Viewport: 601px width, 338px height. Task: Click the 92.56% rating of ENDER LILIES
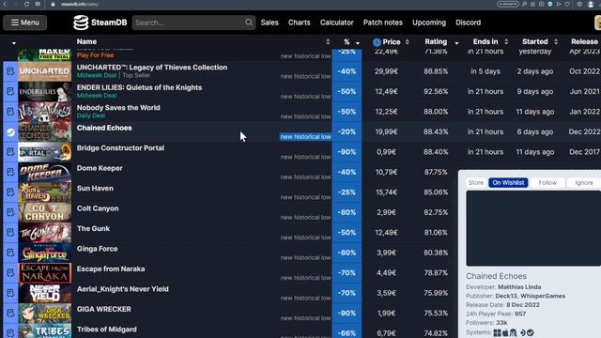click(x=436, y=92)
